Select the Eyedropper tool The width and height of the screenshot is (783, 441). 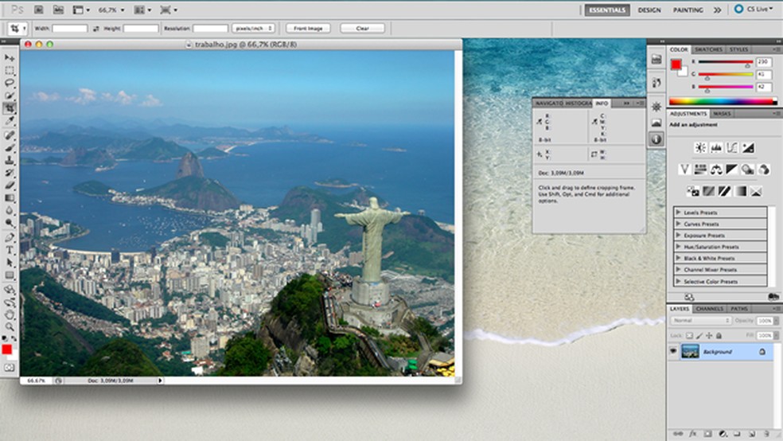point(10,121)
